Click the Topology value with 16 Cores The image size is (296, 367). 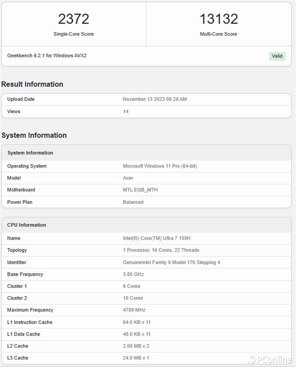[161, 250]
